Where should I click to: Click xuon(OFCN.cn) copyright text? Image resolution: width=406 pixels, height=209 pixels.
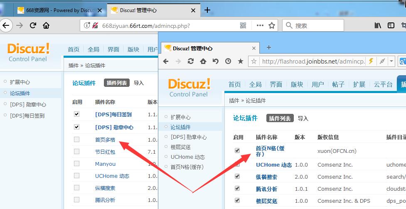click(337, 151)
